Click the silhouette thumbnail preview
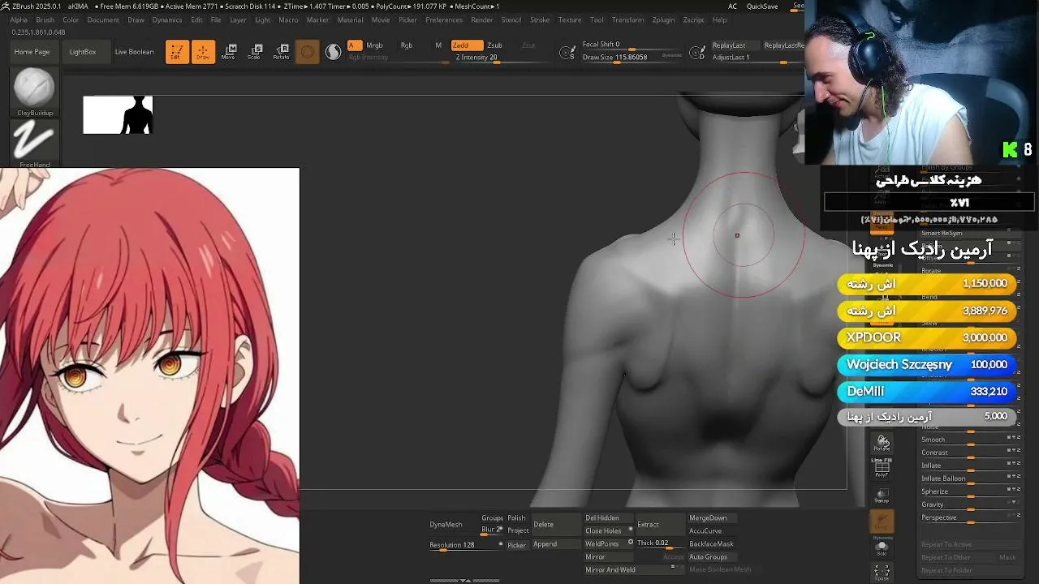 [x=118, y=114]
